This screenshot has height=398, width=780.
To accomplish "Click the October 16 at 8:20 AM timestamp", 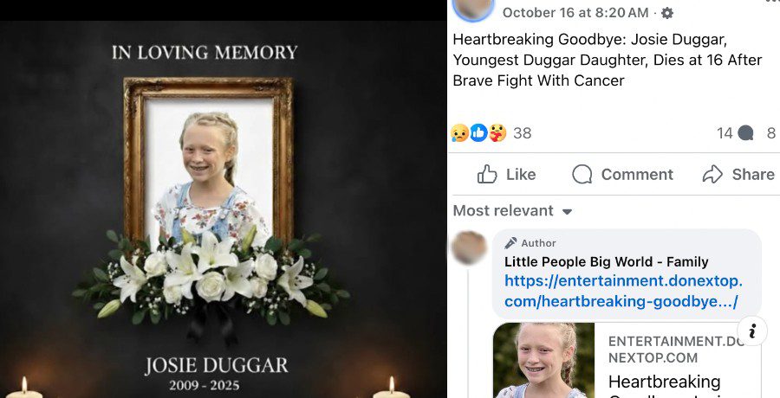I will tap(575, 13).
